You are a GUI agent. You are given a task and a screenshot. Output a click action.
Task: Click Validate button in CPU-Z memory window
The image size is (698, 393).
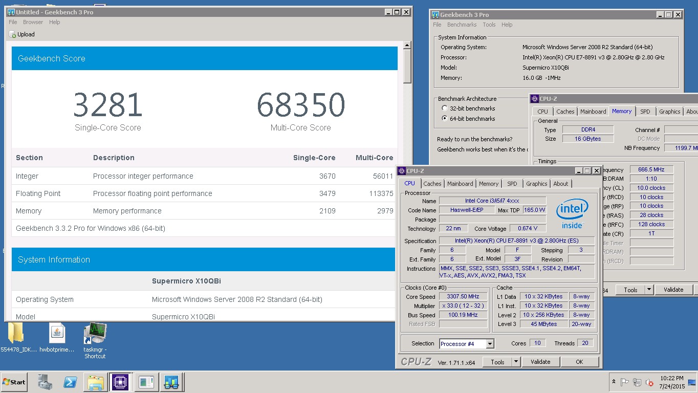pyautogui.click(x=673, y=290)
